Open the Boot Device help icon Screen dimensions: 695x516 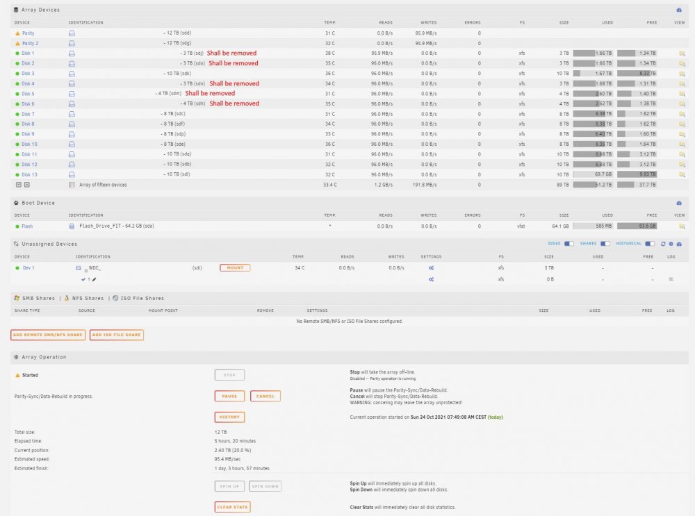tap(678, 203)
